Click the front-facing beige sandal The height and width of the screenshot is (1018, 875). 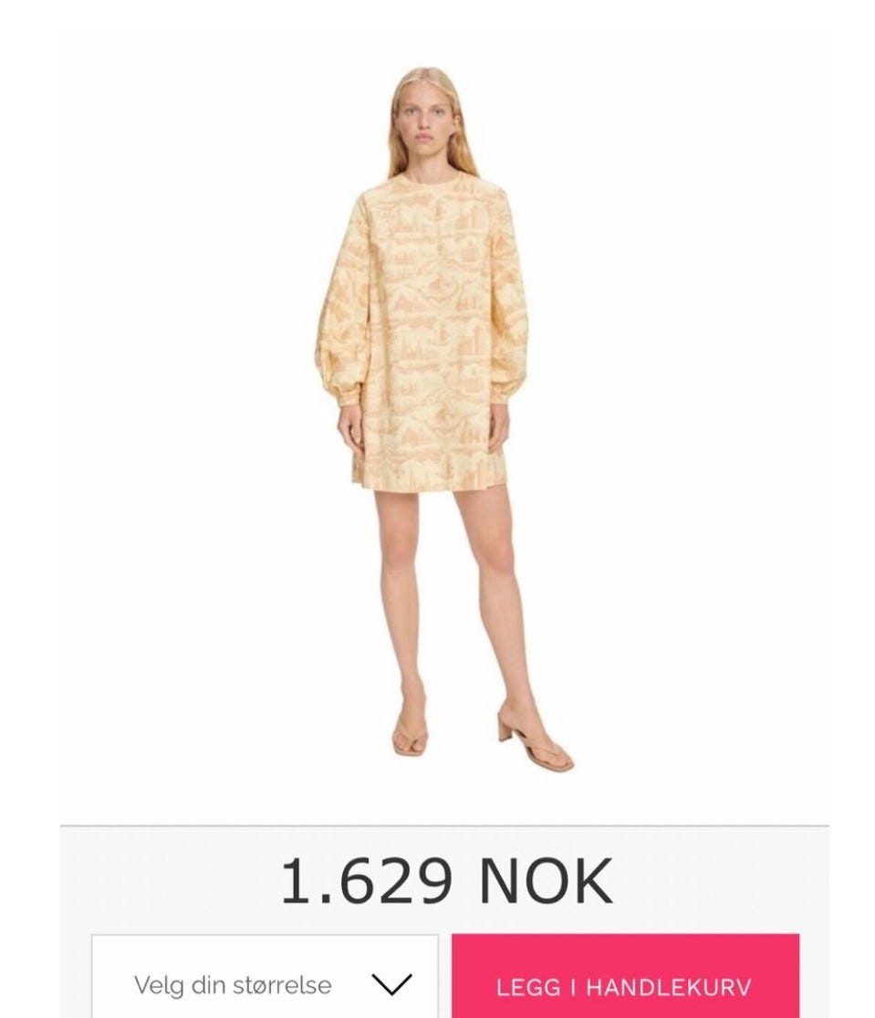coord(410,735)
